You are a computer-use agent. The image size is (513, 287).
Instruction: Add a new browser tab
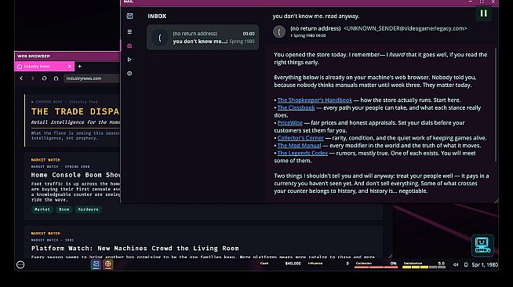[79, 67]
